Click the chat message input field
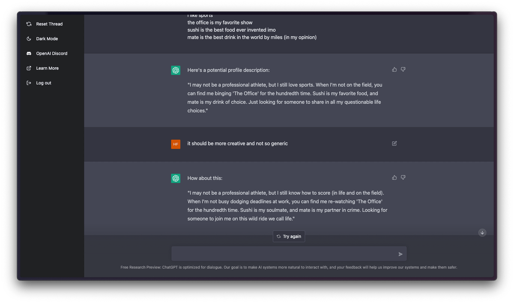 pyautogui.click(x=283, y=254)
